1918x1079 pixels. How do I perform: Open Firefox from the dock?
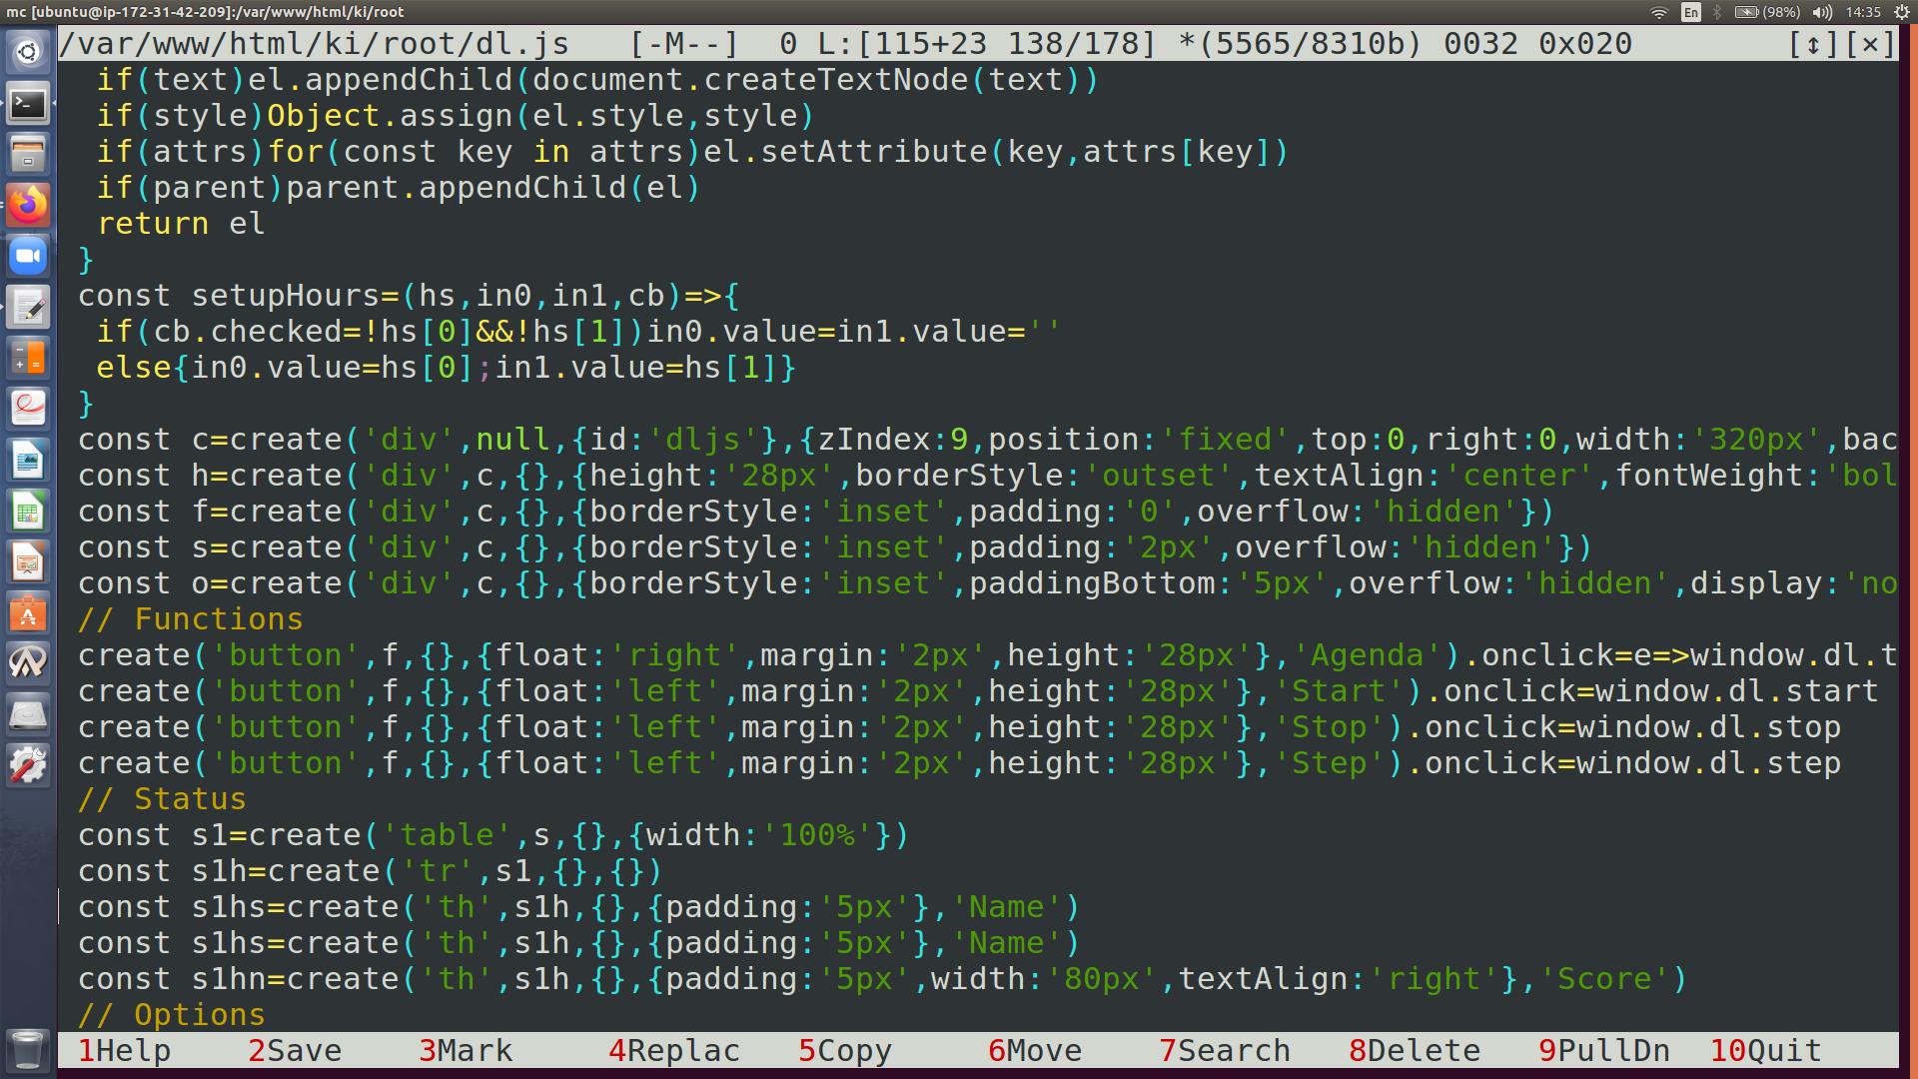pyautogui.click(x=28, y=206)
